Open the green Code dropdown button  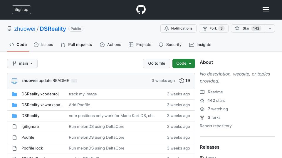tap(184, 63)
